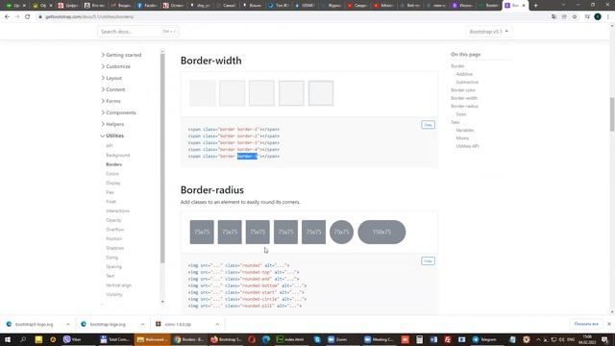Open Telegram from the taskbar

click(x=485, y=339)
